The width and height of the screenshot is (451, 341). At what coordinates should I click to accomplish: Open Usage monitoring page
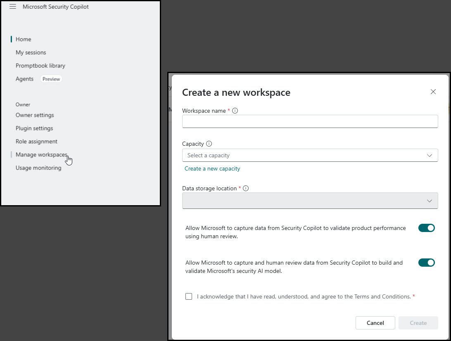coord(38,168)
